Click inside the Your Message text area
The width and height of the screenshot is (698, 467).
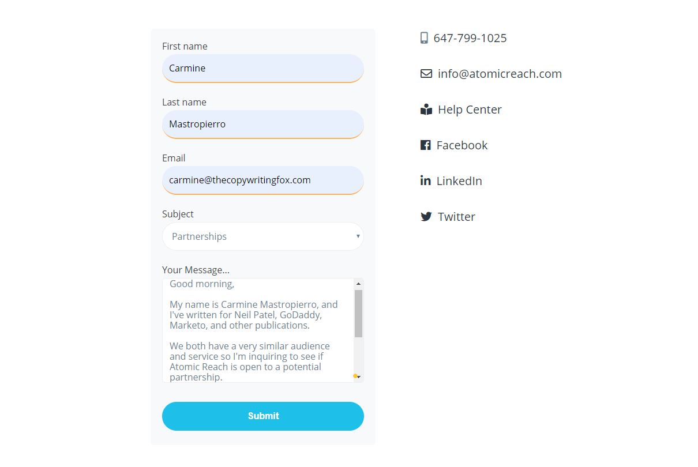pyautogui.click(x=258, y=330)
